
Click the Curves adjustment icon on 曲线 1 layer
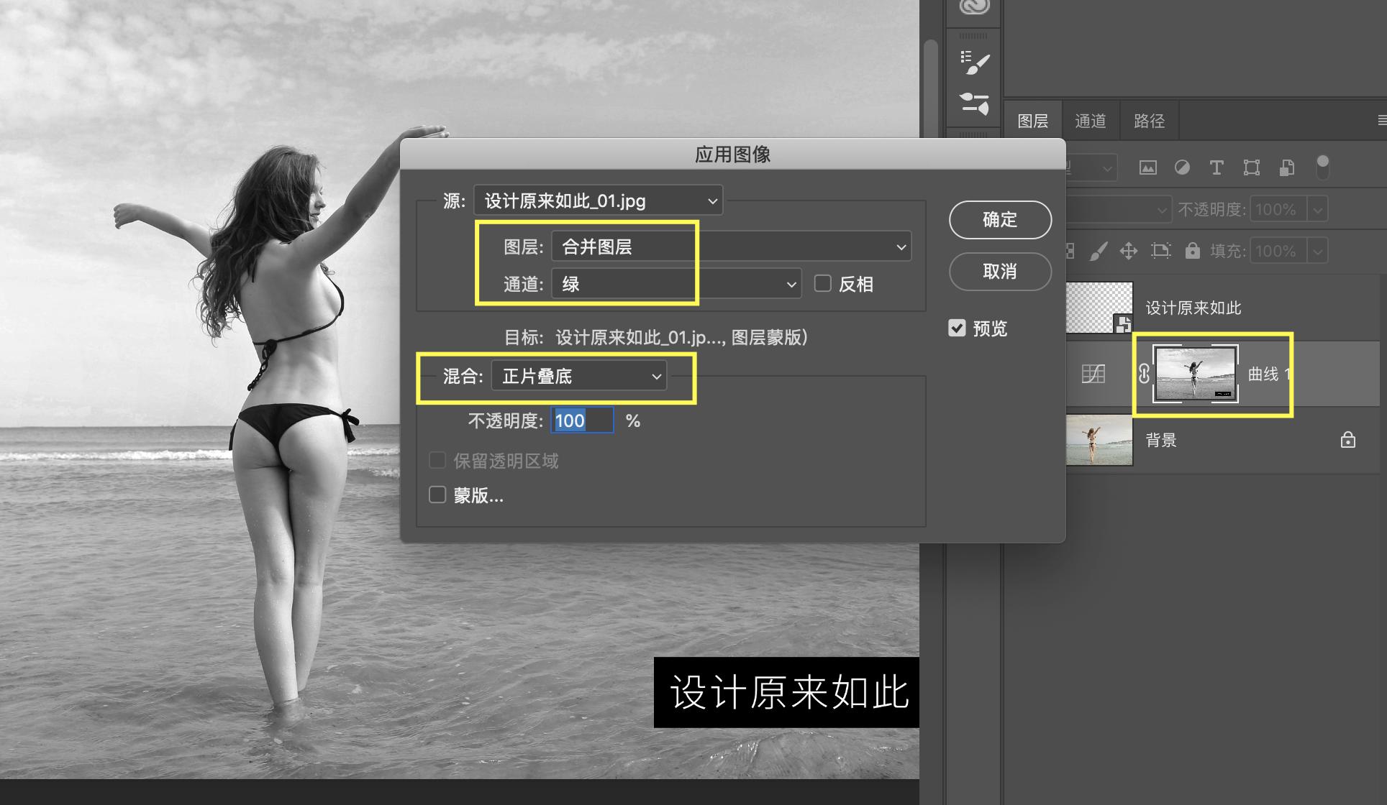[x=1094, y=374]
